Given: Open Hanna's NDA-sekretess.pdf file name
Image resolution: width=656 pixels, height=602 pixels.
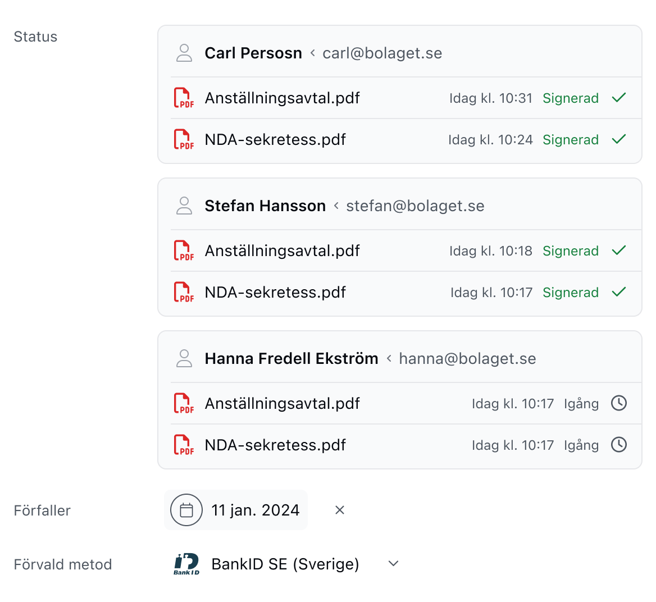Looking at the screenshot, I should (x=275, y=445).
